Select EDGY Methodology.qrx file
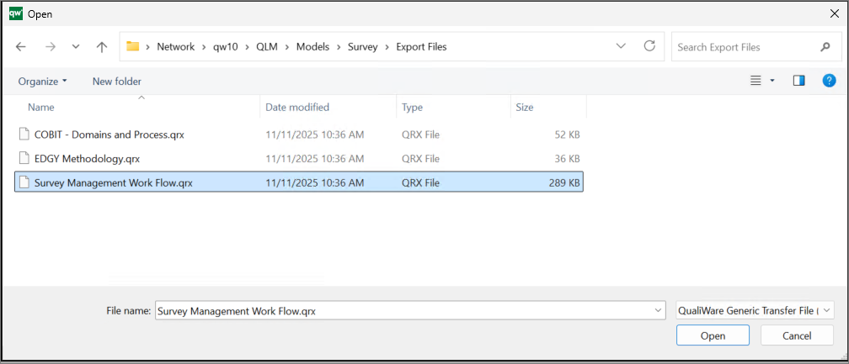 tap(87, 158)
